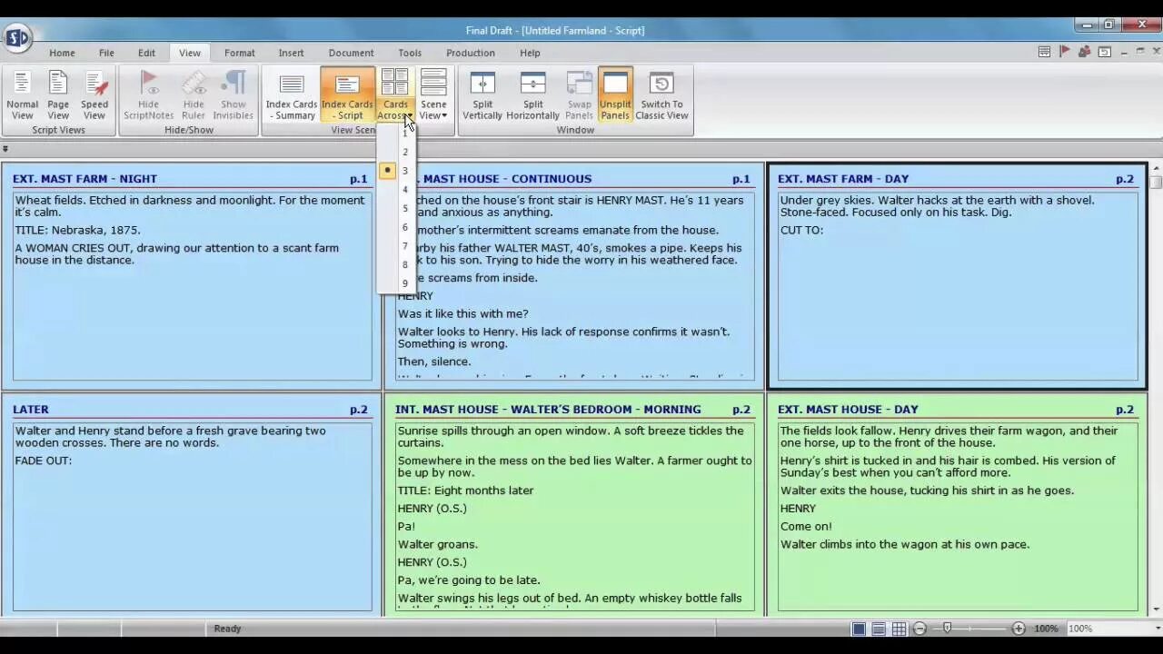The height and width of the screenshot is (654, 1163).
Task: Switch to Page View
Action: (58, 95)
